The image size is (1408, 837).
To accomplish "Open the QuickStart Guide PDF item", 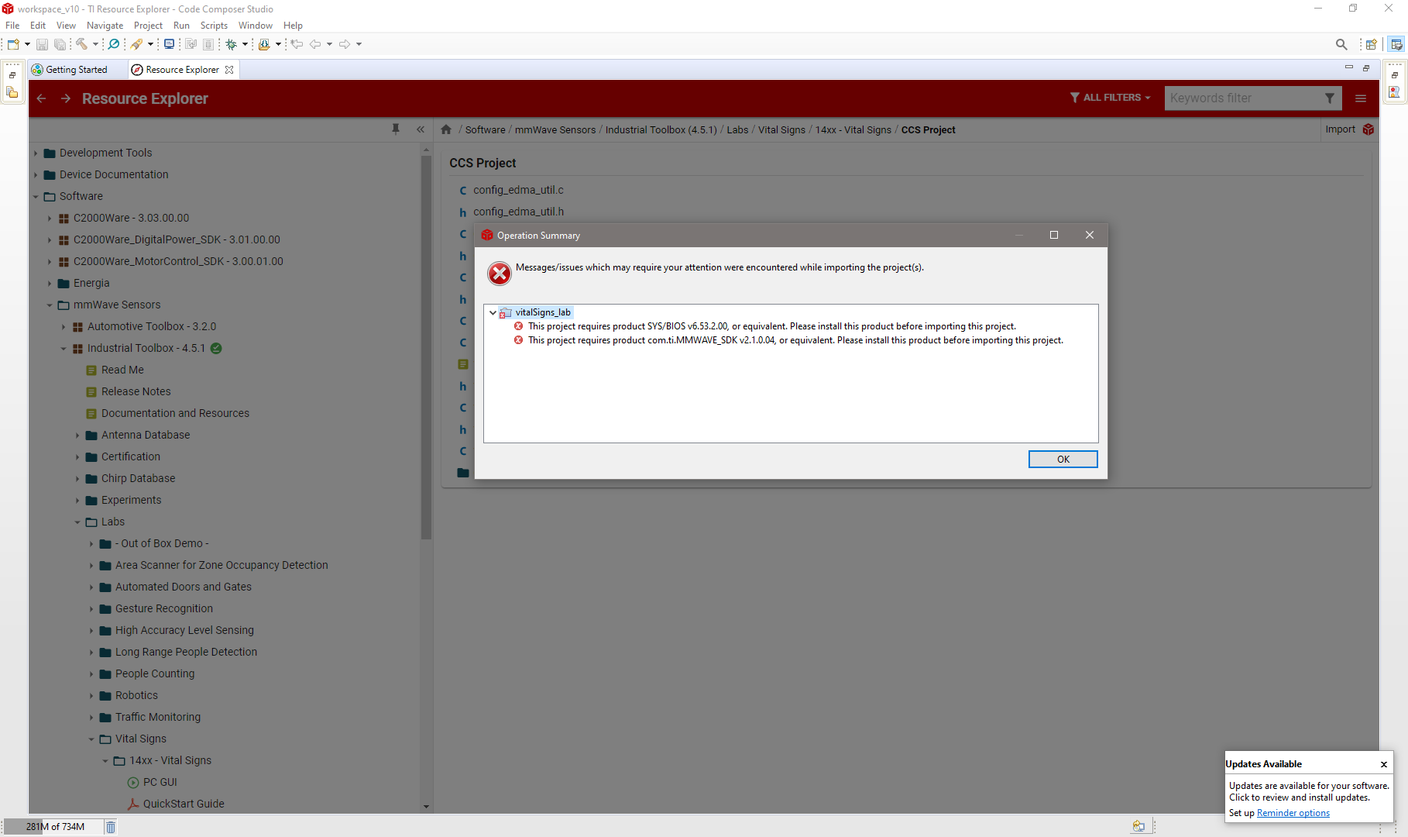I will click(184, 804).
